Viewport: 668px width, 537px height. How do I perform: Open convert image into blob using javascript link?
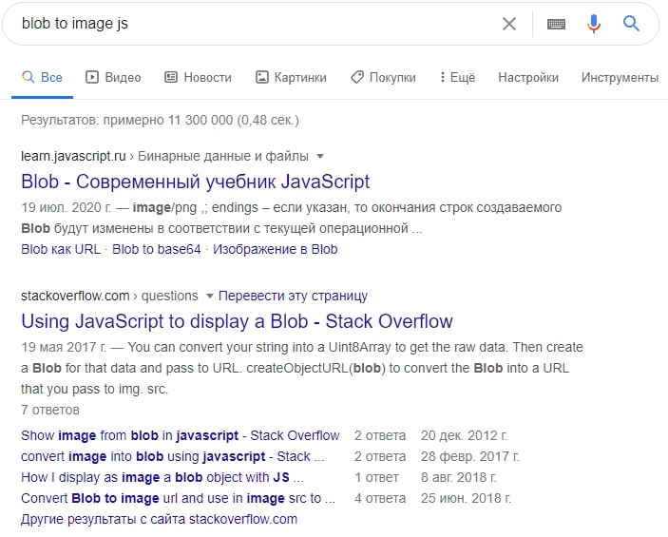coord(173,456)
